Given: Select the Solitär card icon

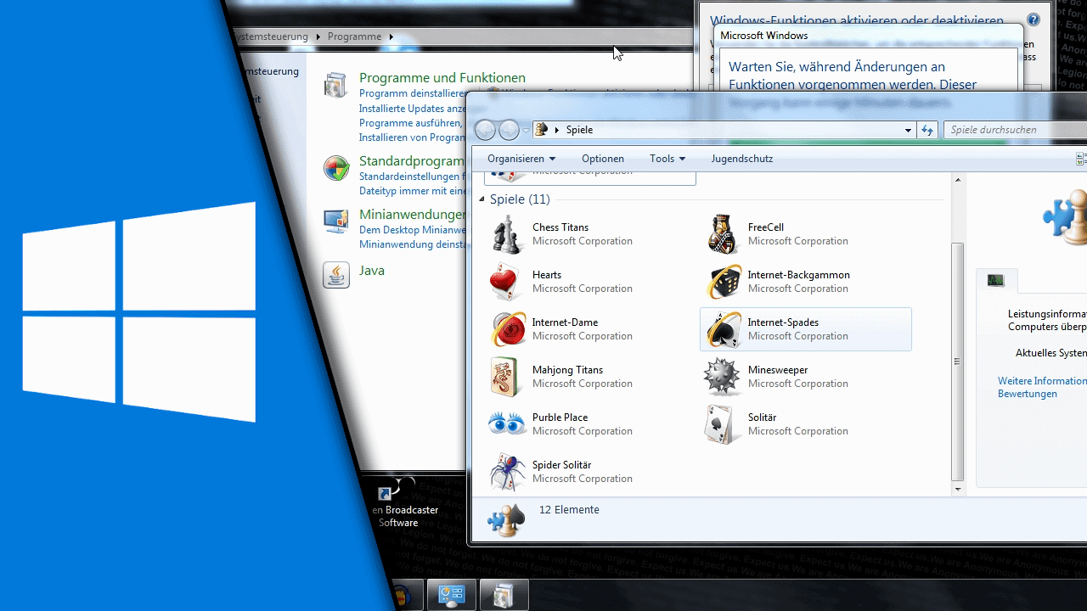Looking at the screenshot, I should point(723,424).
